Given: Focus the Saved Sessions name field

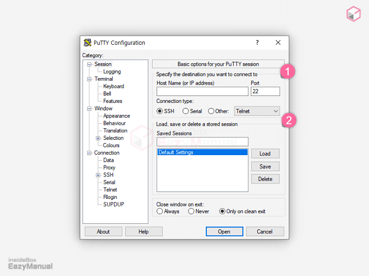Looking at the screenshot, I should click(x=202, y=142).
